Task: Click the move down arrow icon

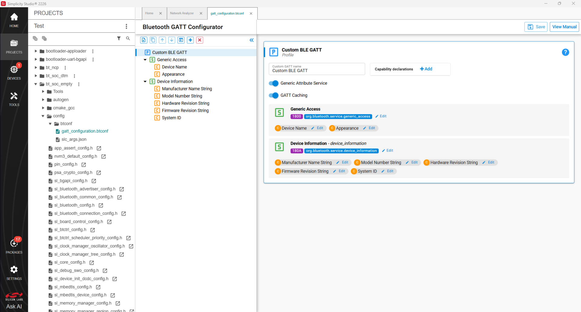Action: pos(172,40)
